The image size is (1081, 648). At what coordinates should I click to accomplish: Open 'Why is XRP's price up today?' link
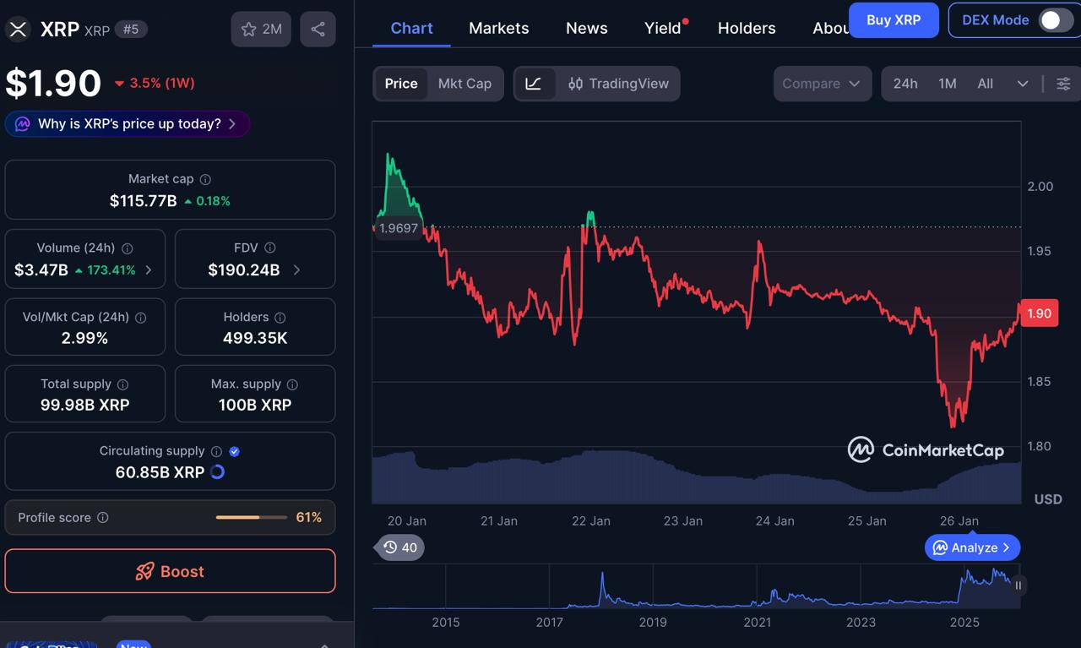coord(128,124)
